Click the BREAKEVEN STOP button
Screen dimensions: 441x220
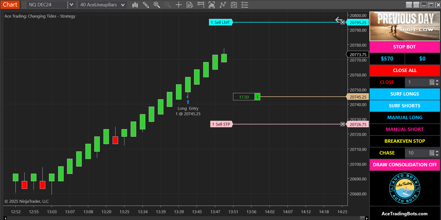(405, 141)
